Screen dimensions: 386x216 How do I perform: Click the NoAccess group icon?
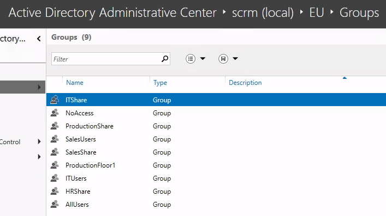click(55, 113)
